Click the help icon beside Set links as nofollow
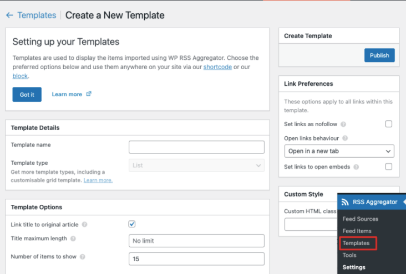 (x=343, y=125)
